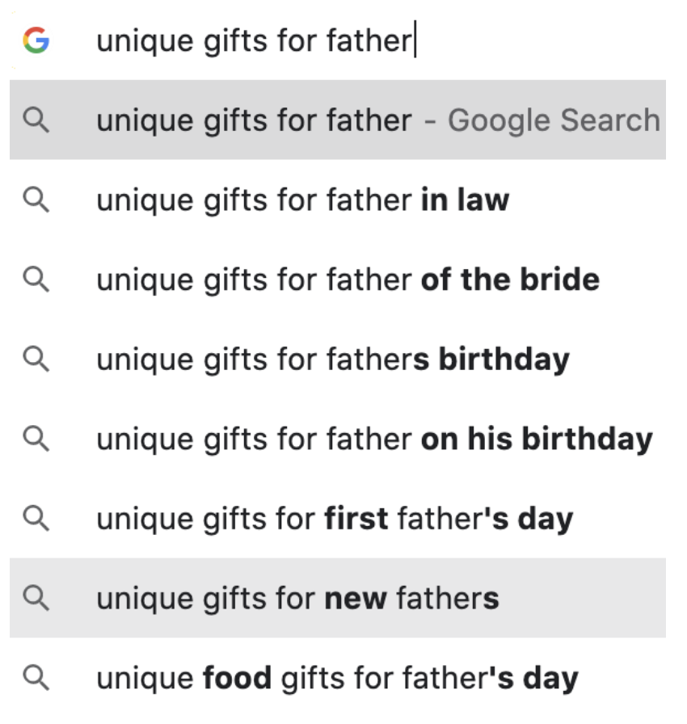This screenshot has height=724, width=687.
Task: Click magnifier icon for 'of the bride' suggestion
Action: pyautogui.click(x=36, y=280)
